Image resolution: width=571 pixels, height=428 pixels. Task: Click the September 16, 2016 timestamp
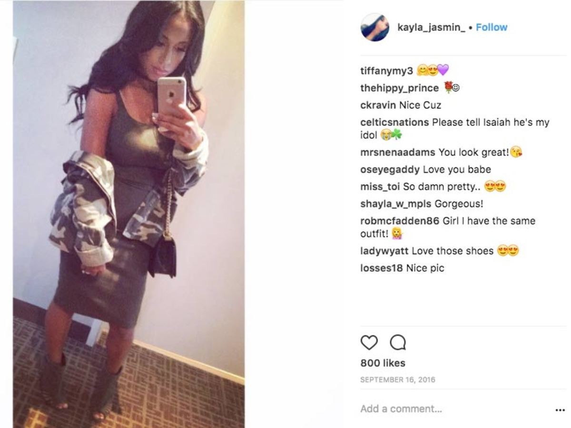click(398, 380)
